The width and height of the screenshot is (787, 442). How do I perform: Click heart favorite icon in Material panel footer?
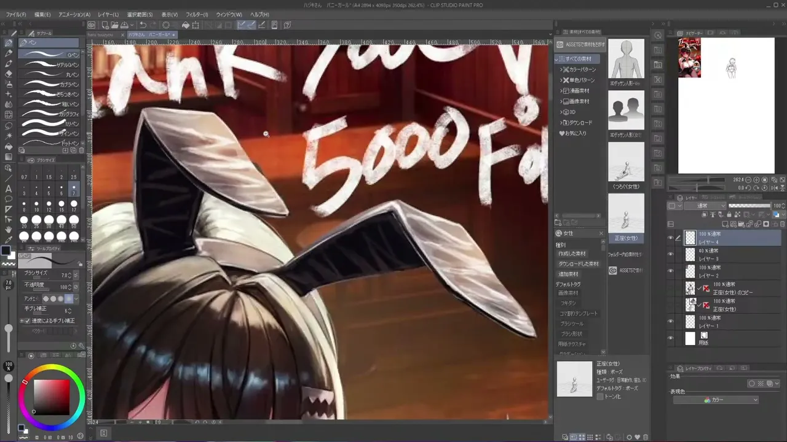tap(638, 437)
